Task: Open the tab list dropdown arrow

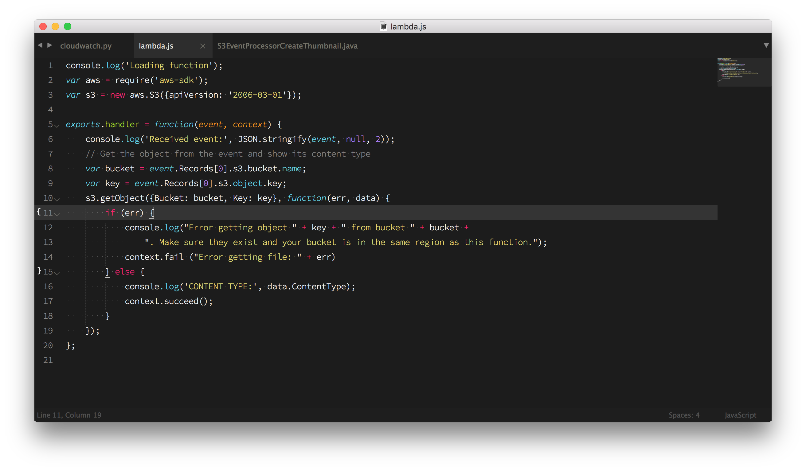Action: pos(766,45)
